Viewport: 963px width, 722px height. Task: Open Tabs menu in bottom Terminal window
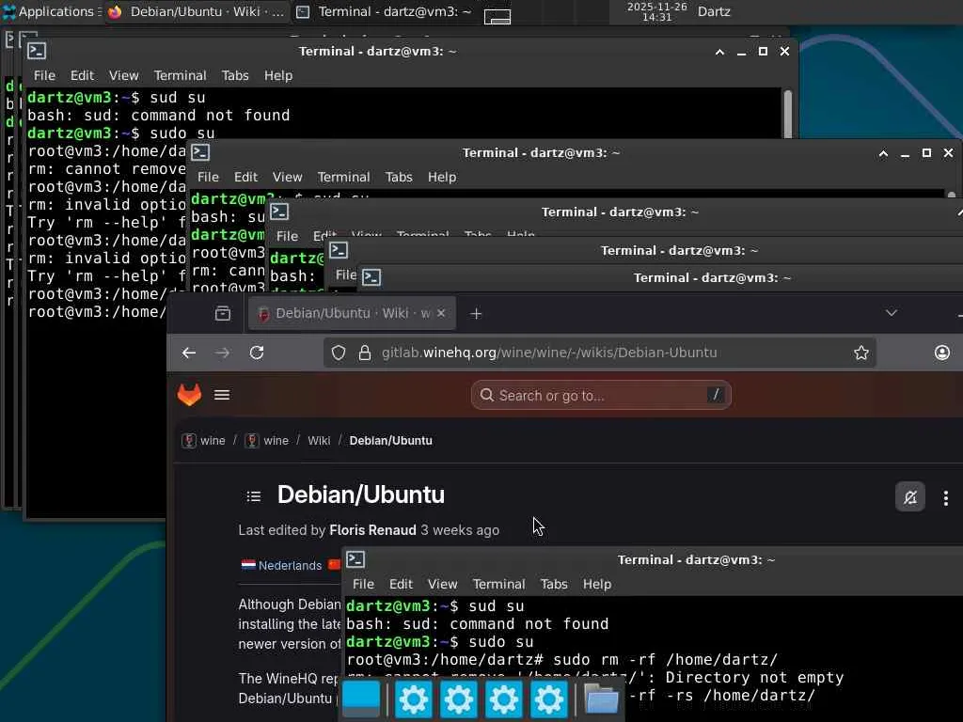pyautogui.click(x=554, y=584)
